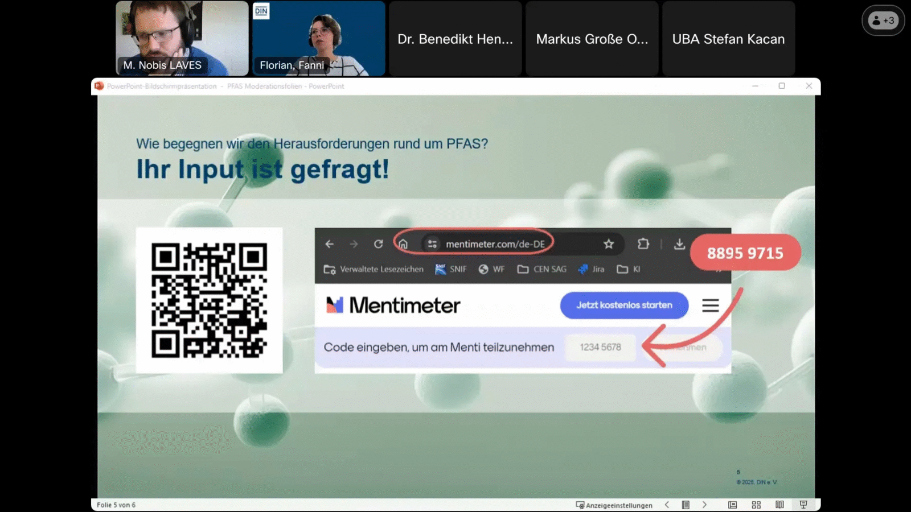This screenshot has width=911, height=512.
Task: Click the previous slide arrow in presenter toolbar
Action: 667,505
